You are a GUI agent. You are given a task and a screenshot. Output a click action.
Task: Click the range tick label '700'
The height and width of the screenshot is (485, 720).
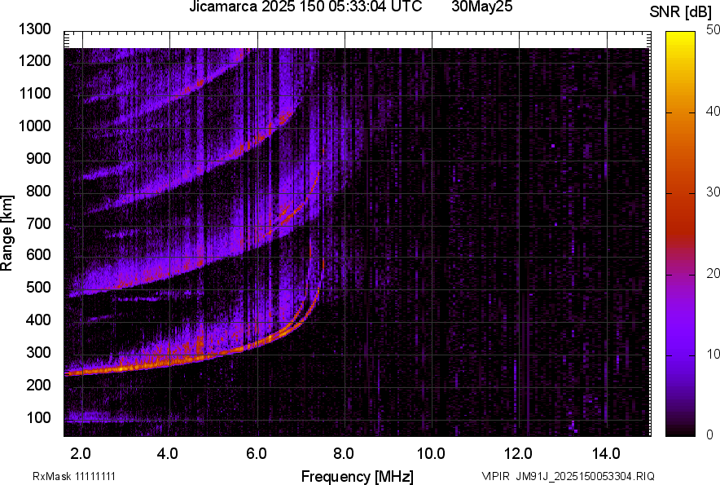click(x=38, y=223)
